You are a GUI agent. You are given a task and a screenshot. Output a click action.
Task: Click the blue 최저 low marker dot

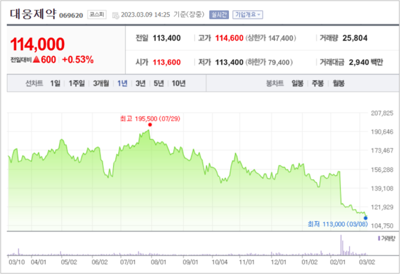pyautogui.click(x=366, y=218)
